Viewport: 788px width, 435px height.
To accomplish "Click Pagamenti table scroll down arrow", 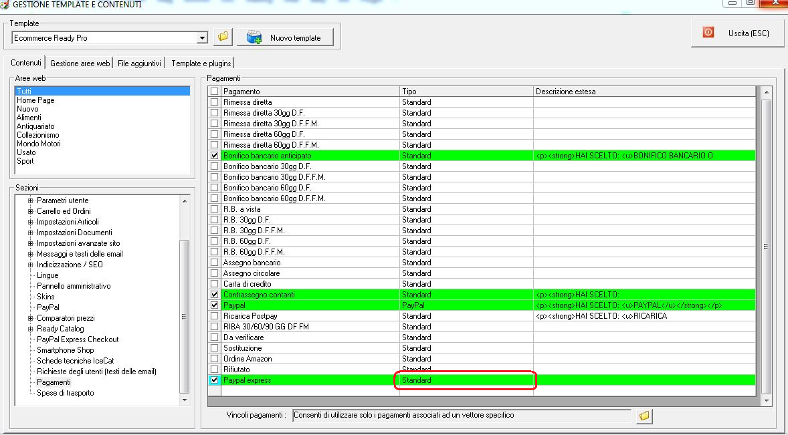I will [x=766, y=400].
